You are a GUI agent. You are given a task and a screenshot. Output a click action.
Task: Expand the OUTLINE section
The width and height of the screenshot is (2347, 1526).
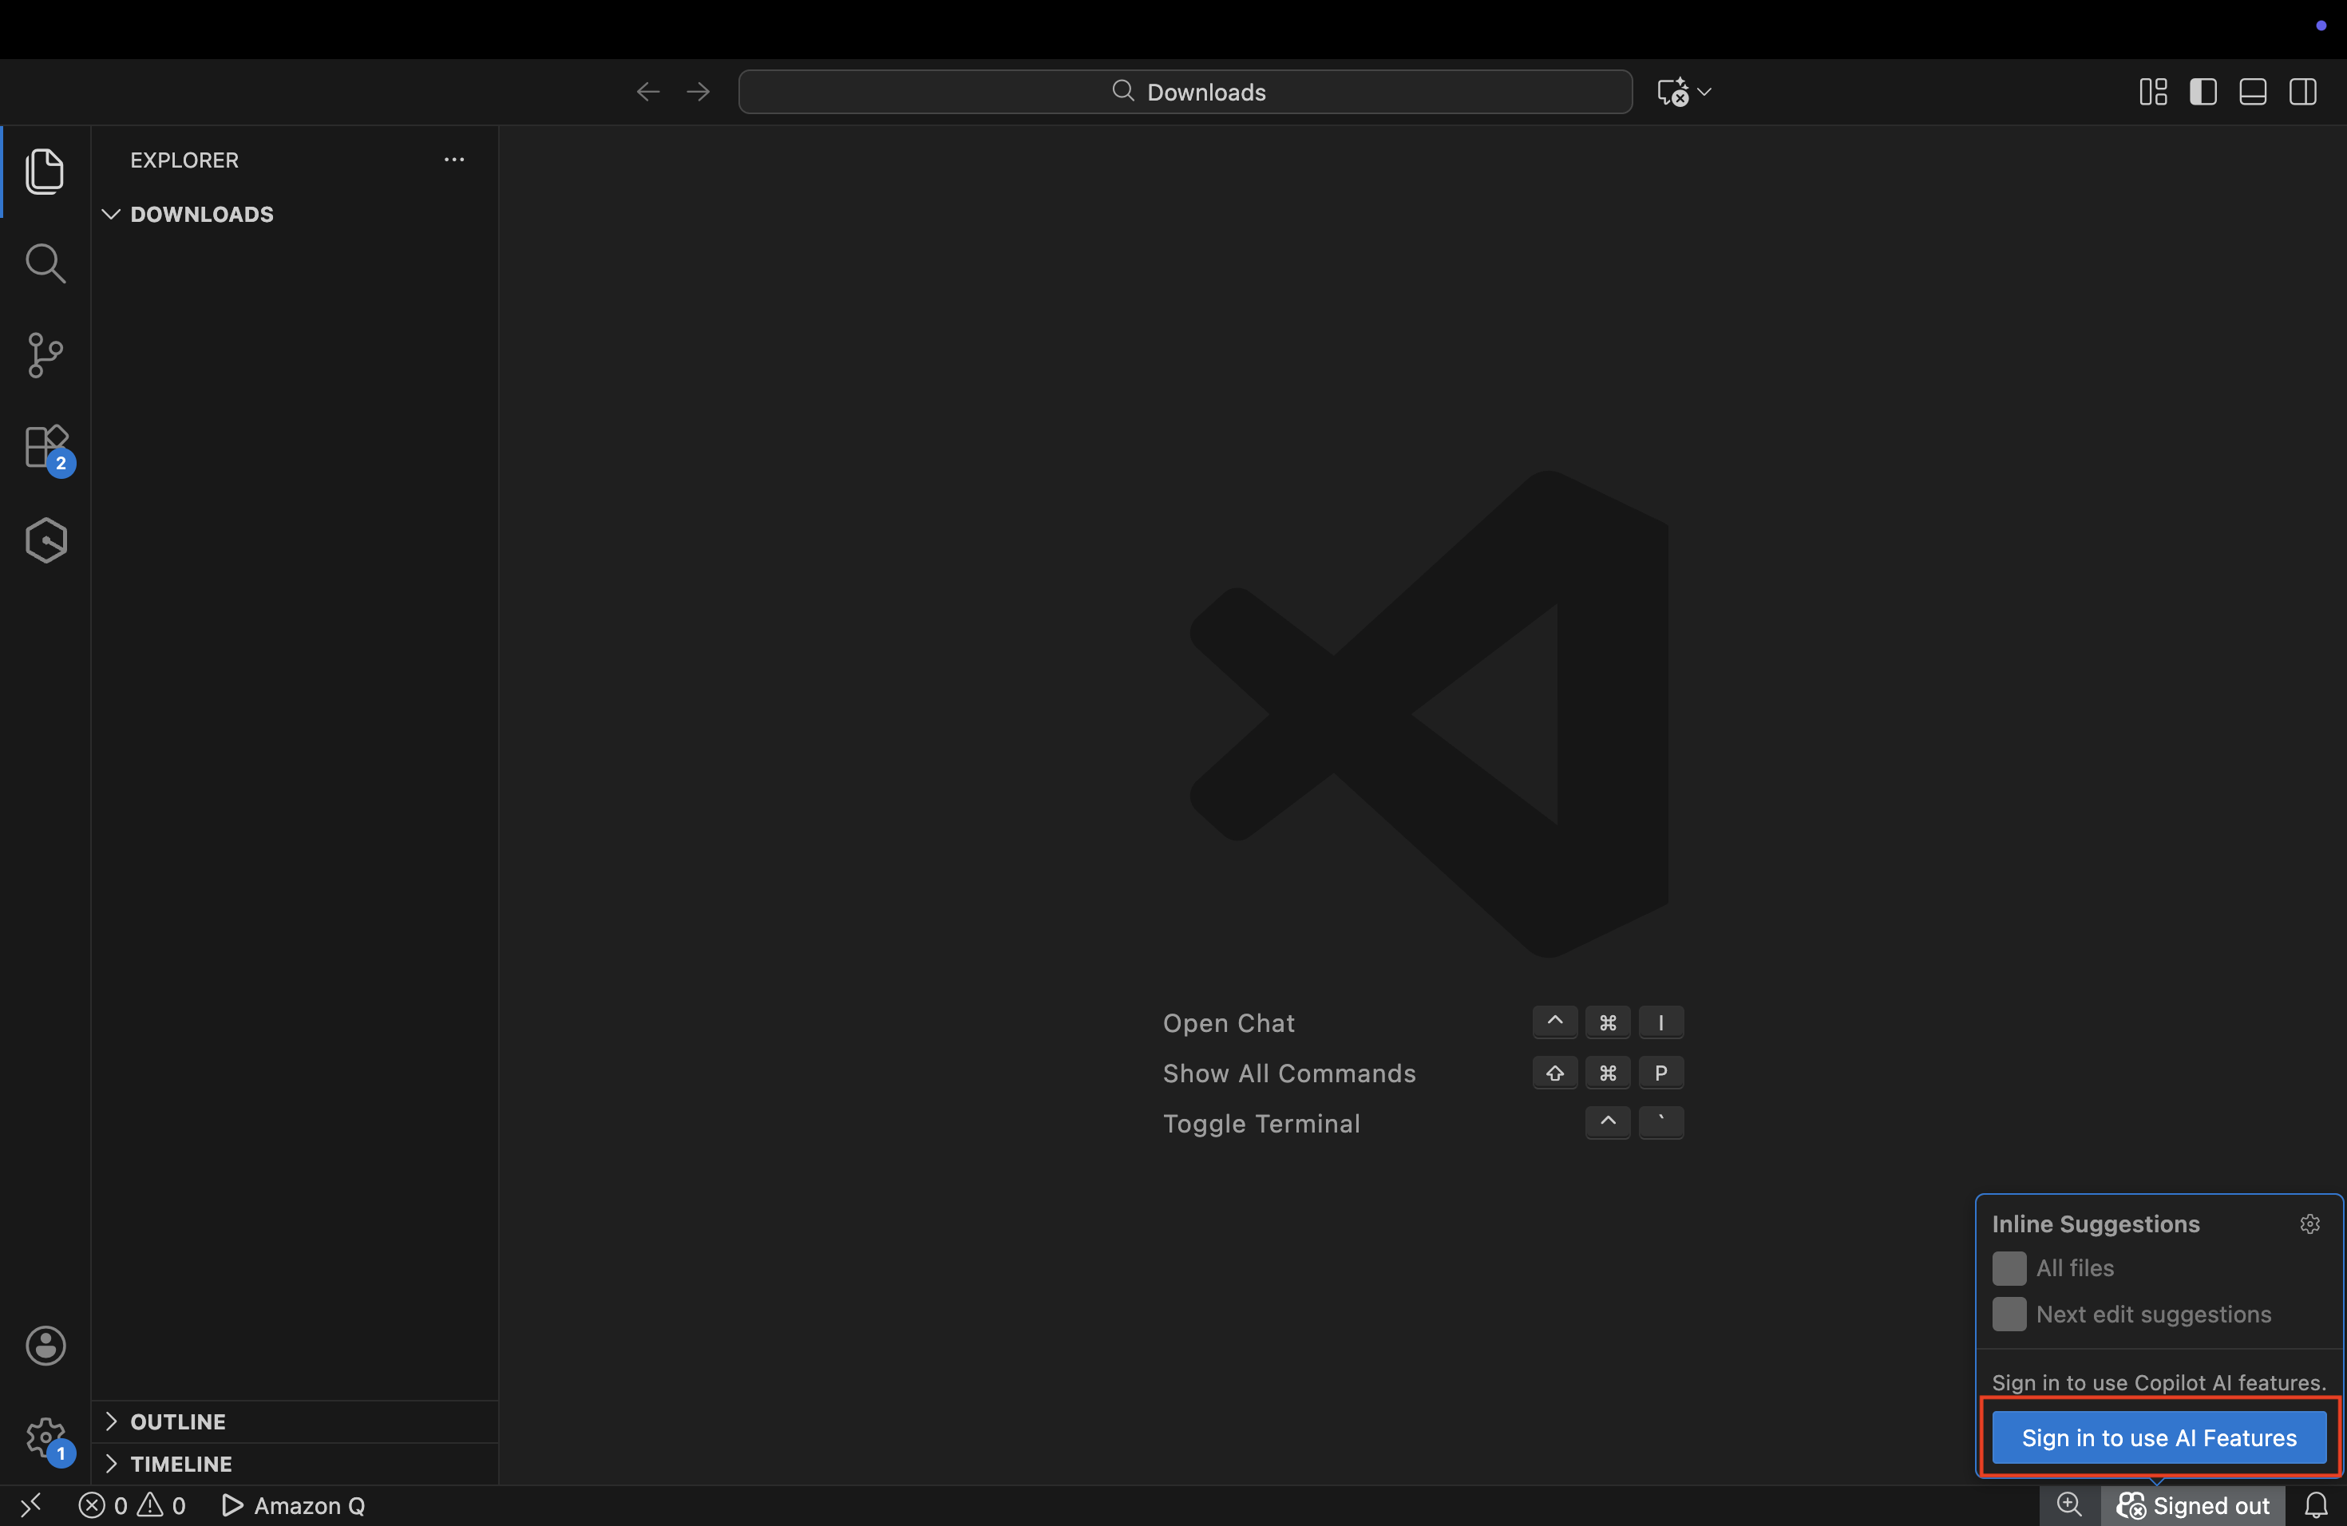point(177,1421)
